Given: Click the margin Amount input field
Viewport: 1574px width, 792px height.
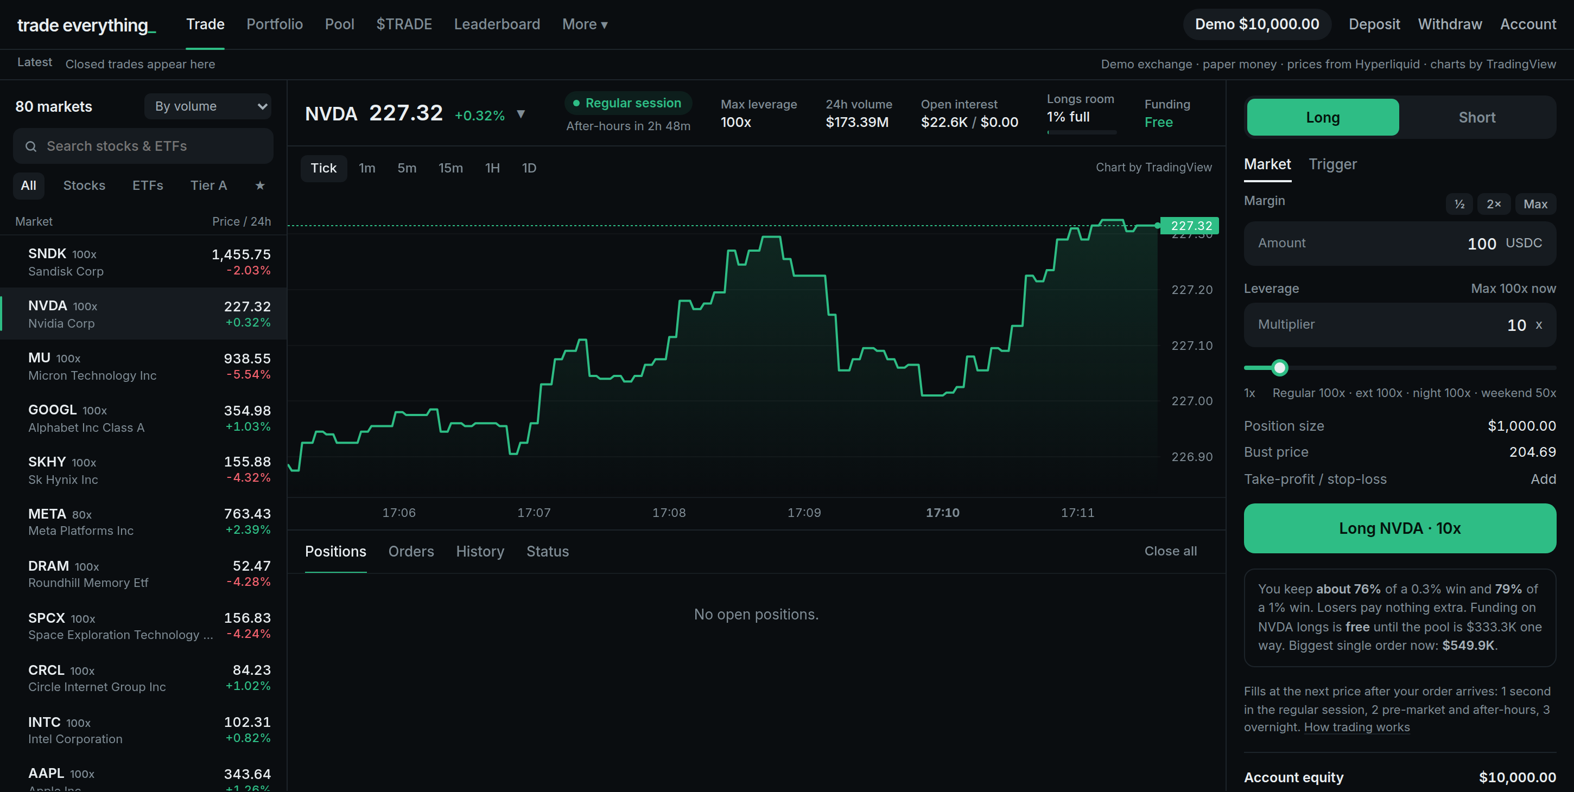Looking at the screenshot, I should point(1400,243).
